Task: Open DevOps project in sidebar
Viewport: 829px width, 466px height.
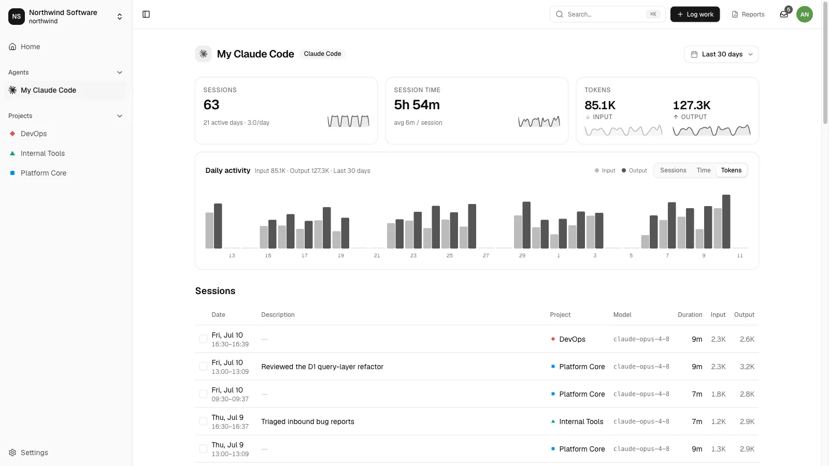Action: click(66, 134)
